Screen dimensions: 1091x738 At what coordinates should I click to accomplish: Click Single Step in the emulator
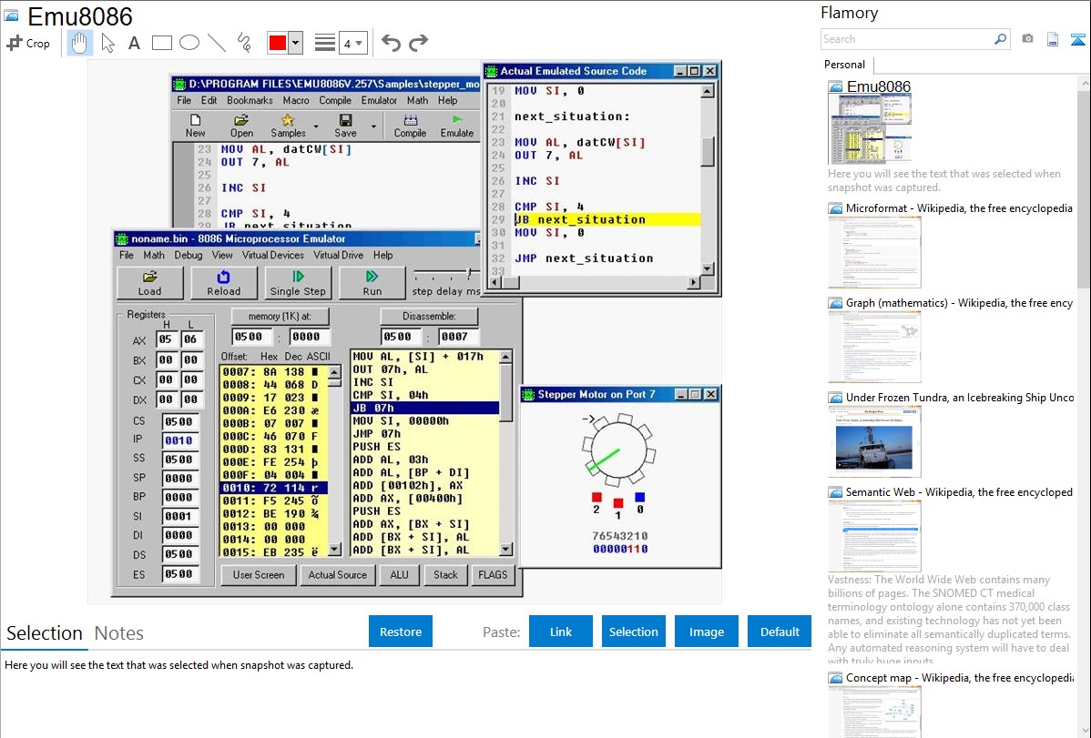298,283
